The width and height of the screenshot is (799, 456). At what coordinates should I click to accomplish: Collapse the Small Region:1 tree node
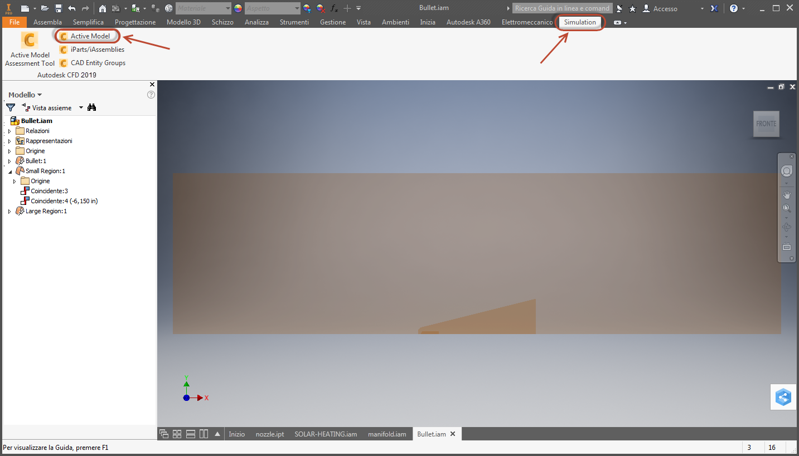click(x=9, y=171)
